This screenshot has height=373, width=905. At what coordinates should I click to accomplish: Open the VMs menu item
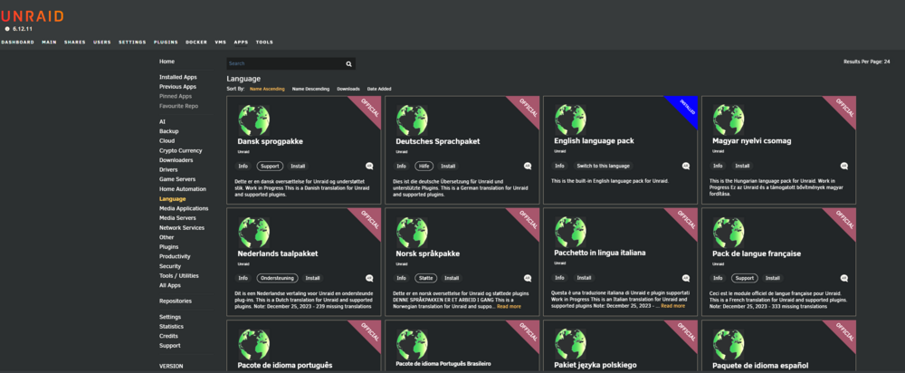[x=221, y=43]
